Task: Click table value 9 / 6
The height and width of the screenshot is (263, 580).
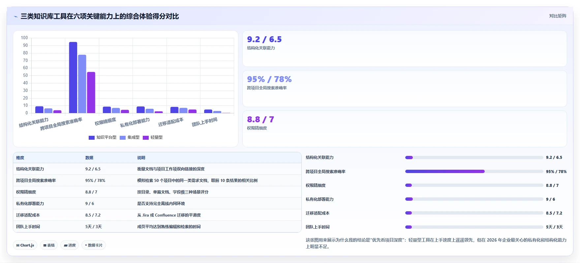Action: point(90,204)
